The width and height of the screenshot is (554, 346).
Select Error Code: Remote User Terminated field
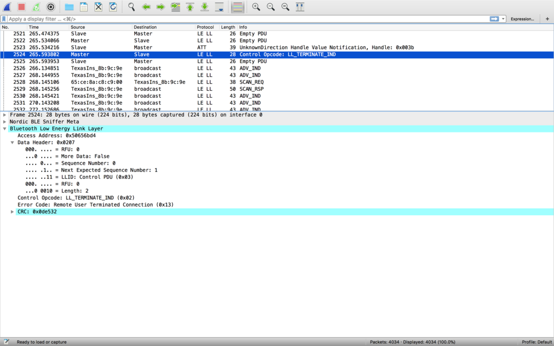pos(95,205)
